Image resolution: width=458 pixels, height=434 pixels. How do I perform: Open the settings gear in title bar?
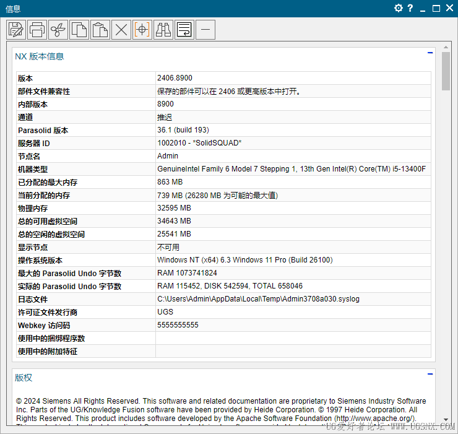click(399, 8)
